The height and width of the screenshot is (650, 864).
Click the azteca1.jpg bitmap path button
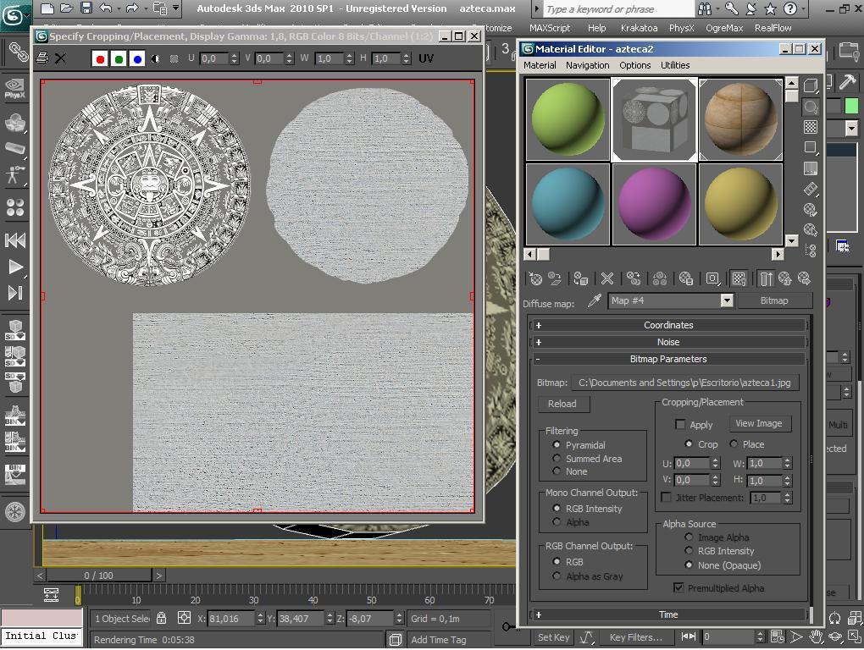tap(684, 383)
